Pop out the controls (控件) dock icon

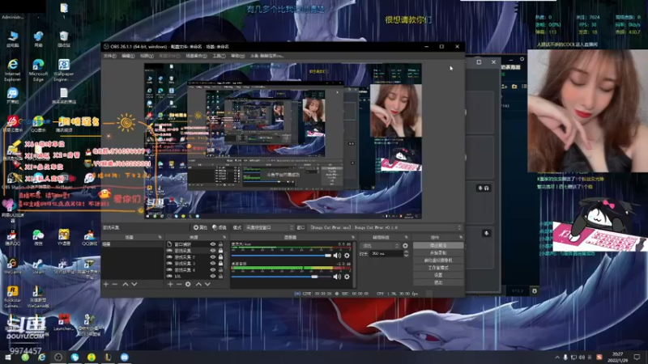[x=460, y=237]
